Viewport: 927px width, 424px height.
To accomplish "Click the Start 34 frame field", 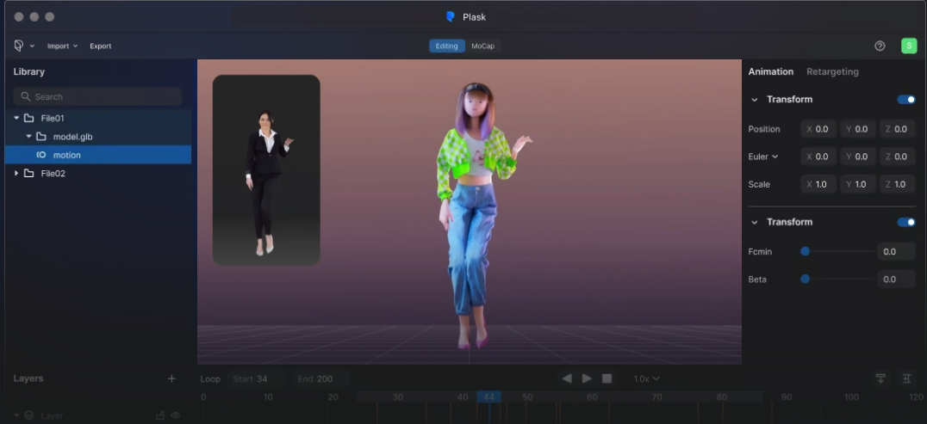I will (x=256, y=379).
